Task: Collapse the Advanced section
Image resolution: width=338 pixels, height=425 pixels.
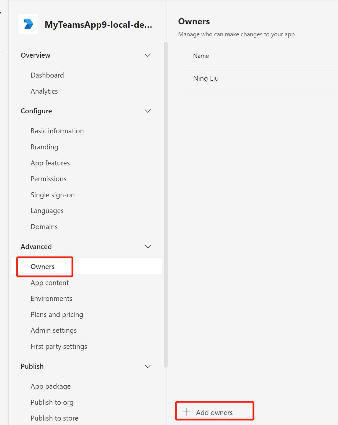Action: [148, 247]
